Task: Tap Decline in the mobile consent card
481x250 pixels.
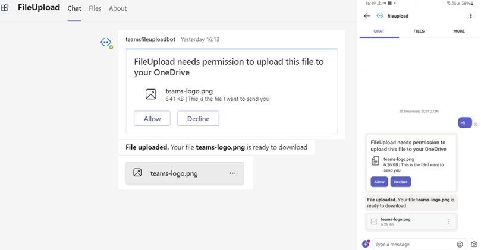Action: click(x=401, y=182)
